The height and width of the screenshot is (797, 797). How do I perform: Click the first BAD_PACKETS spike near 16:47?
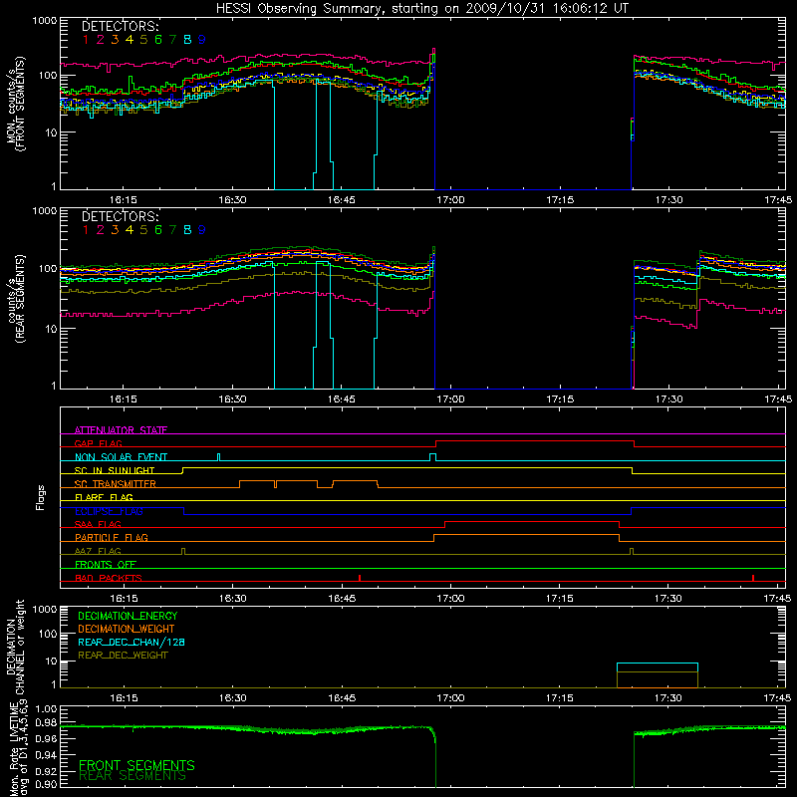point(360,578)
